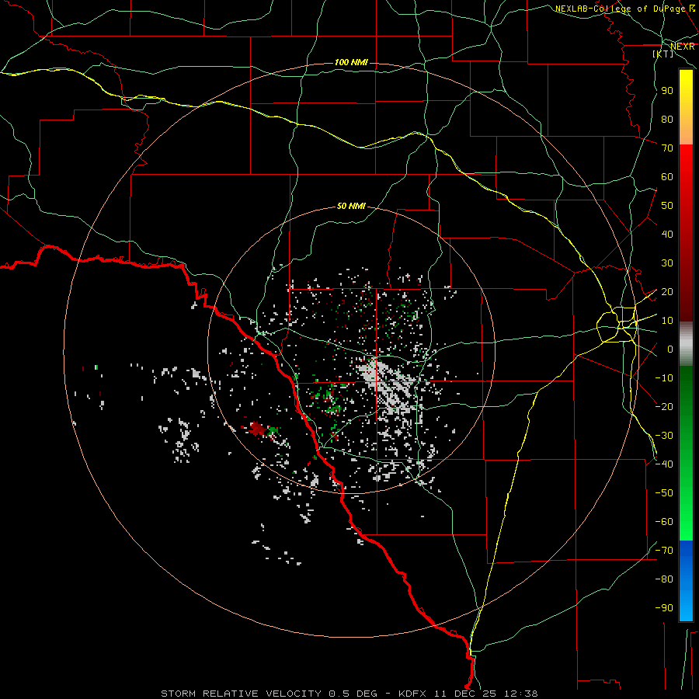Click the blue band of the color scale
Screen dimensions: 699x699
[x=686, y=581]
